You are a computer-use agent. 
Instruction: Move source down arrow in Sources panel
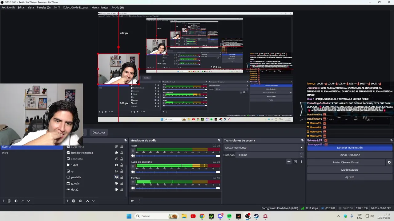tap(93, 201)
